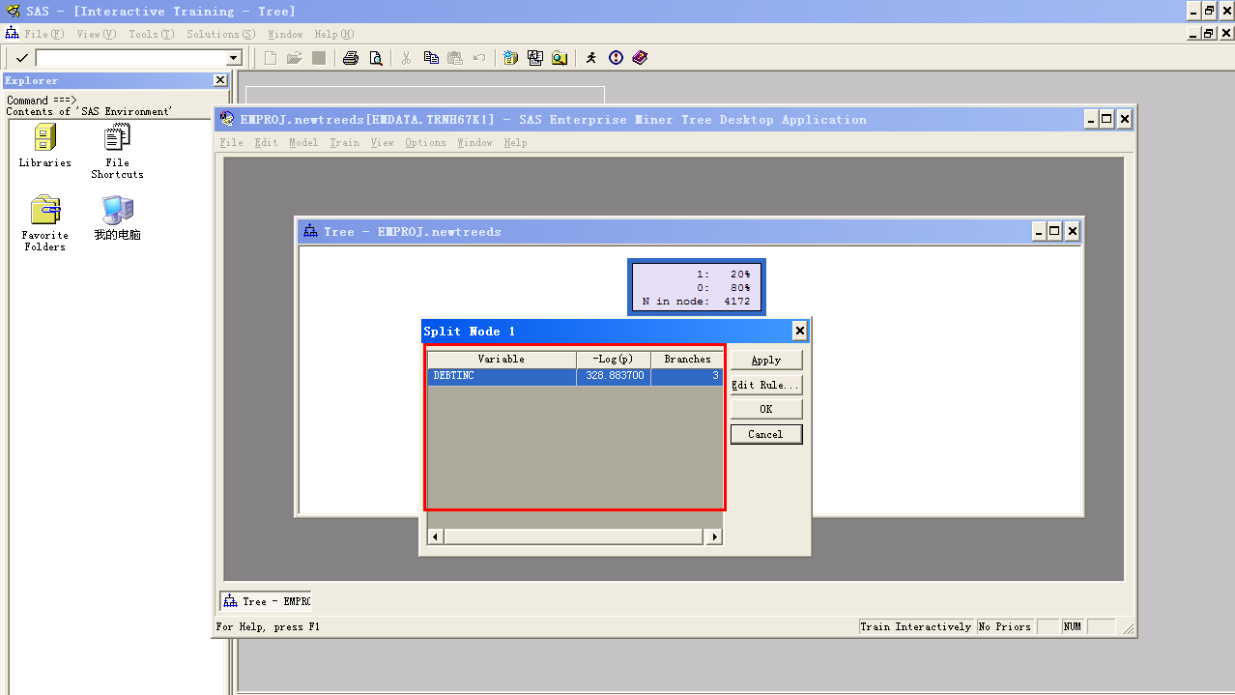Click the Print toolbar icon
1235x695 pixels.
pos(351,58)
